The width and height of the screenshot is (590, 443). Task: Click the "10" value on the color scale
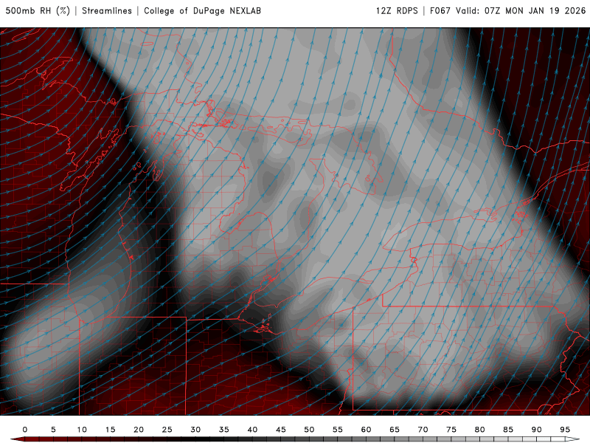tap(82, 430)
